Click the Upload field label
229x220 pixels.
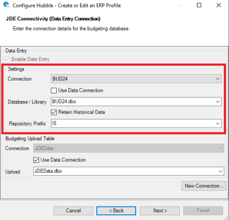tap(13, 172)
